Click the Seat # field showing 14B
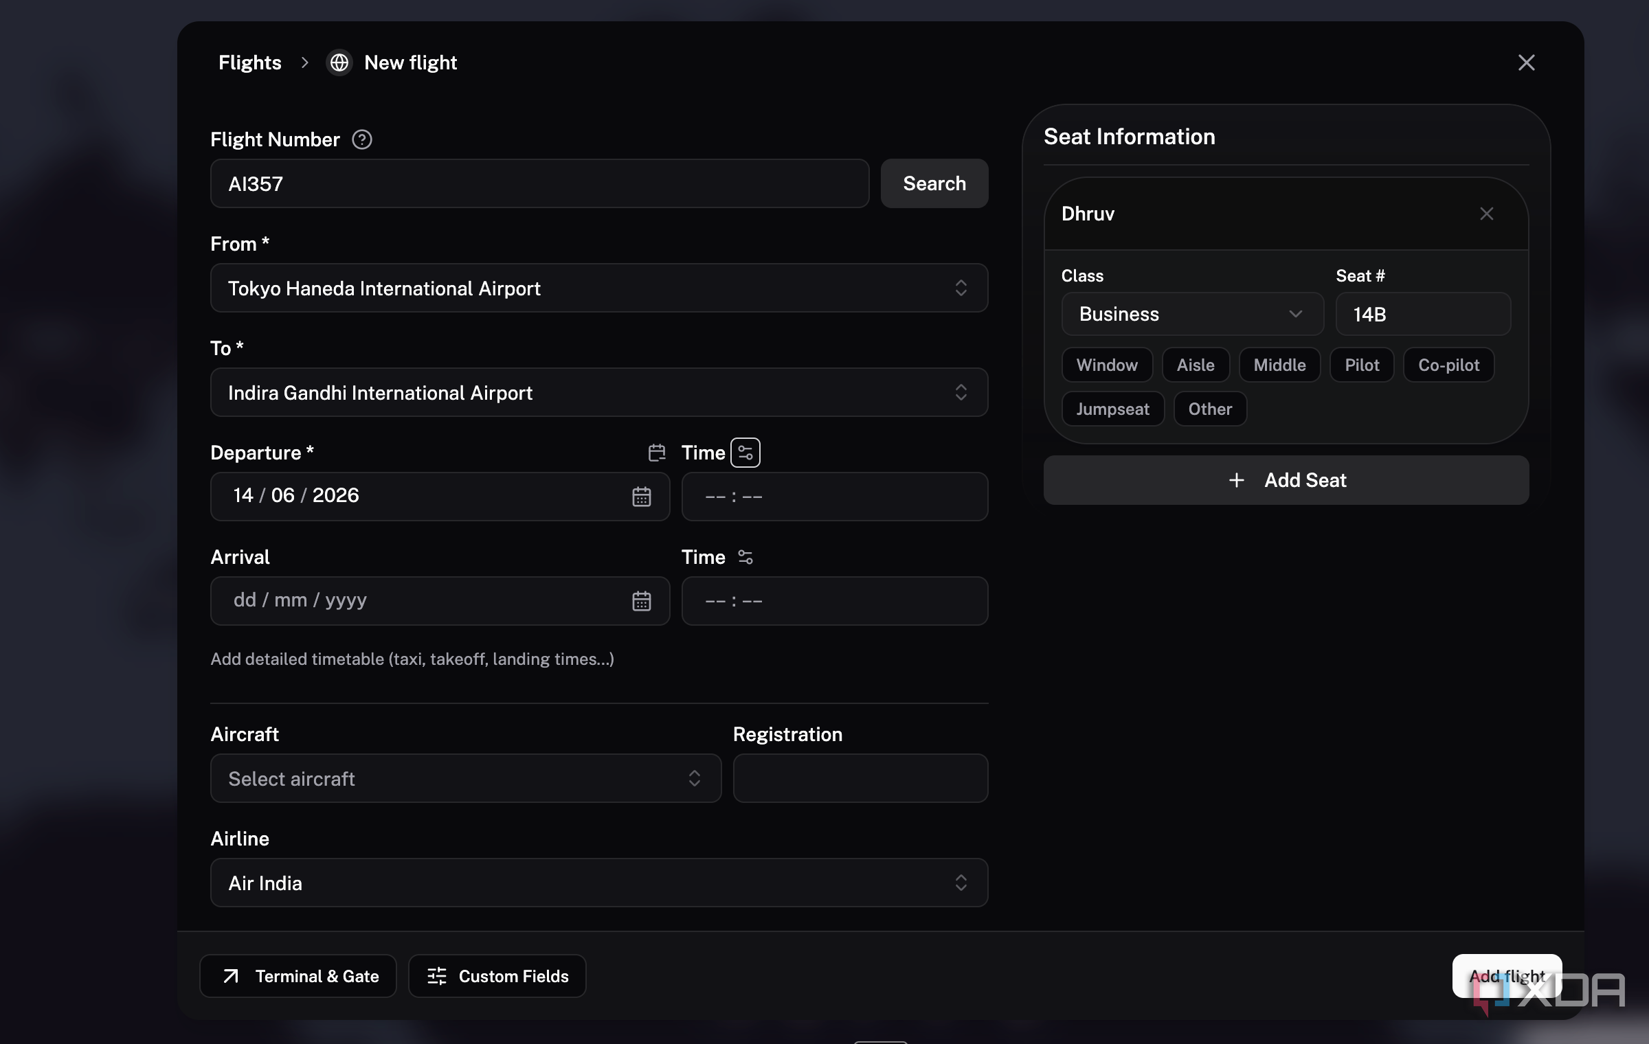Image resolution: width=1649 pixels, height=1044 pixels. click(1423, 314)
